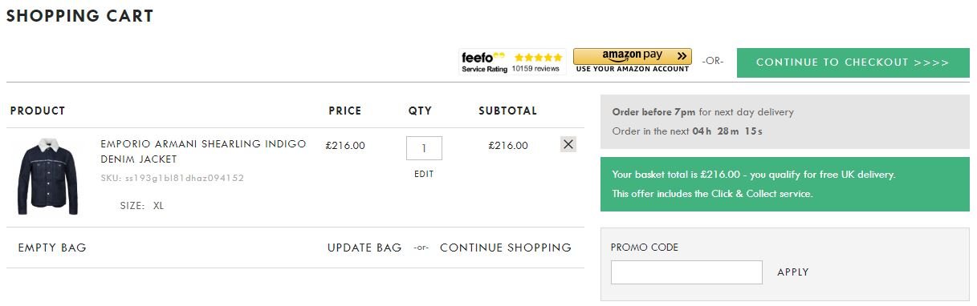Click the Feefo five-star rating stars

pyautogui.click(x=538, y=58)
